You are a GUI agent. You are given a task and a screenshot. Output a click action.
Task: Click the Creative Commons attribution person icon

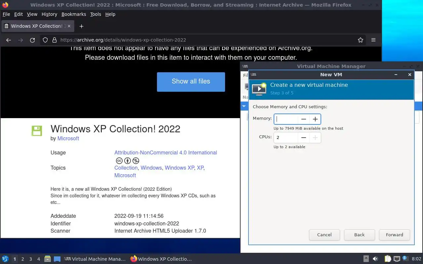[x=128, y=161]
